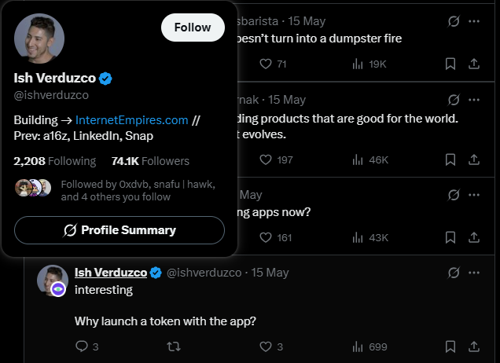This screenshot has width=500, height=363.
Task: Like the tweet with 71 likes
Action: [x=273, y=64]
